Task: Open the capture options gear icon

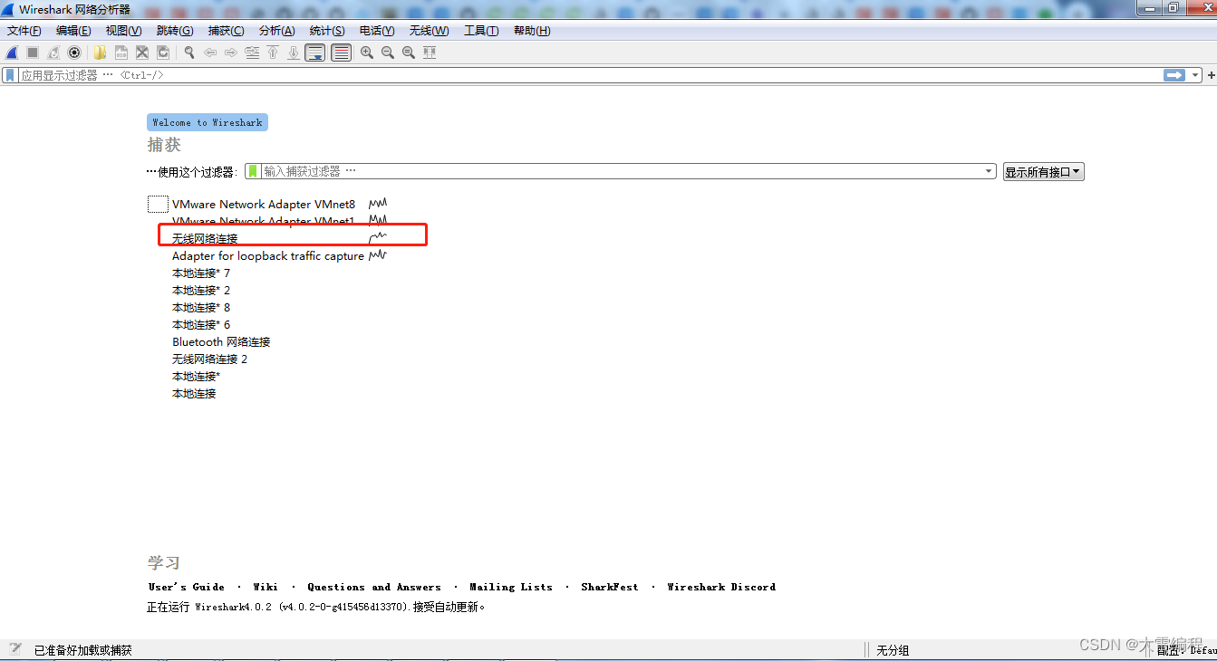Action: click(74, 53)
